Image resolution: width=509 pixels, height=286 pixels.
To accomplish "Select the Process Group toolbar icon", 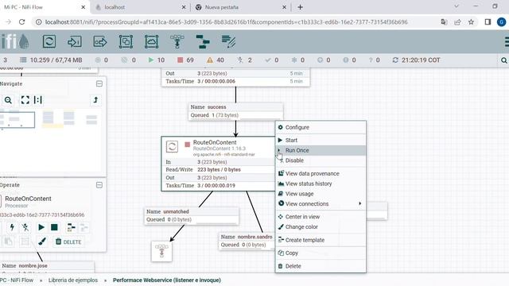I will coord(126,41).
